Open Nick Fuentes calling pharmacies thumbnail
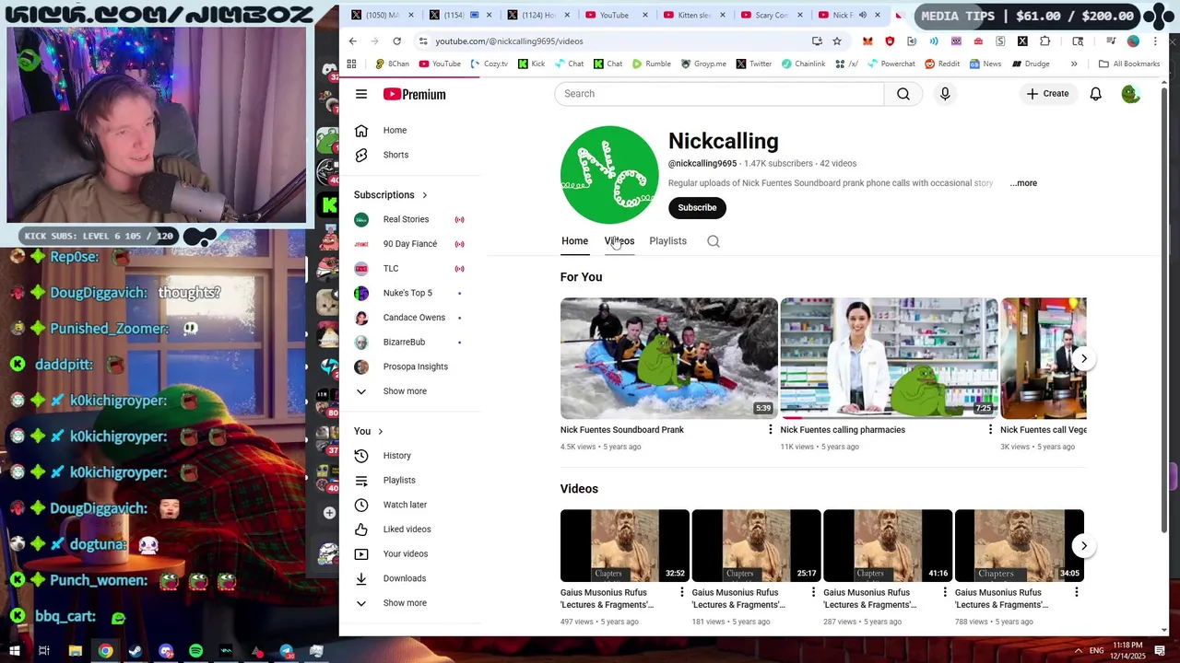The width and height of the screenshot is (1180, 663). point(889,358)
